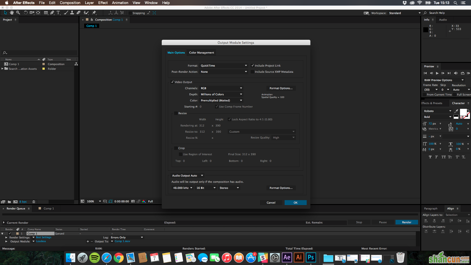This screenshot has width=471, height=265.
Task: Open Log dropdown showing Errors Only
Action: 127,237
